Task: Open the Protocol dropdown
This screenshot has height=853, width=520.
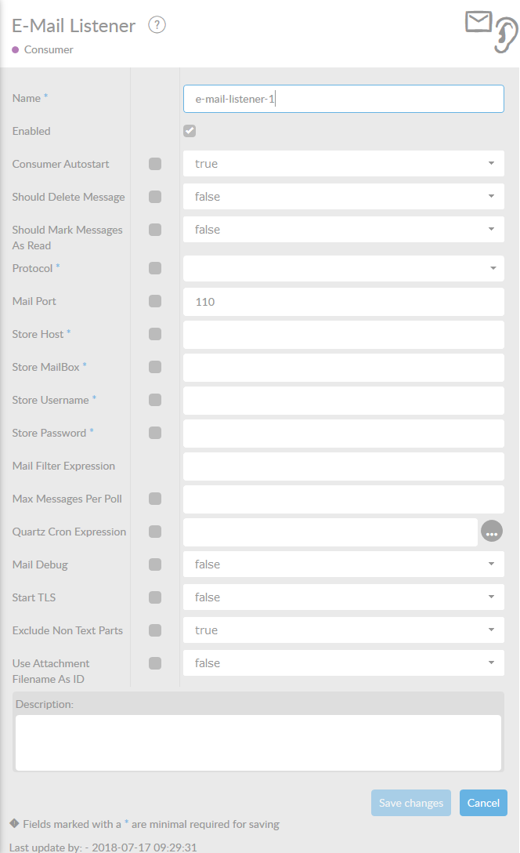Action: tap(343, 268)
